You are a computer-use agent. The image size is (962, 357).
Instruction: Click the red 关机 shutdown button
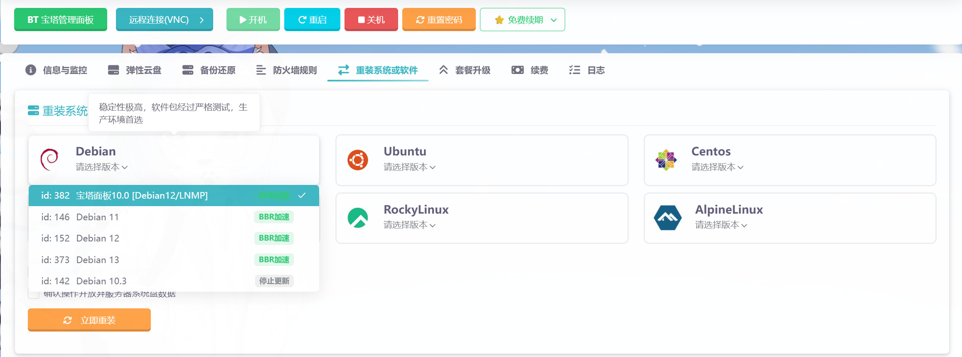click(x=371, y=20)
